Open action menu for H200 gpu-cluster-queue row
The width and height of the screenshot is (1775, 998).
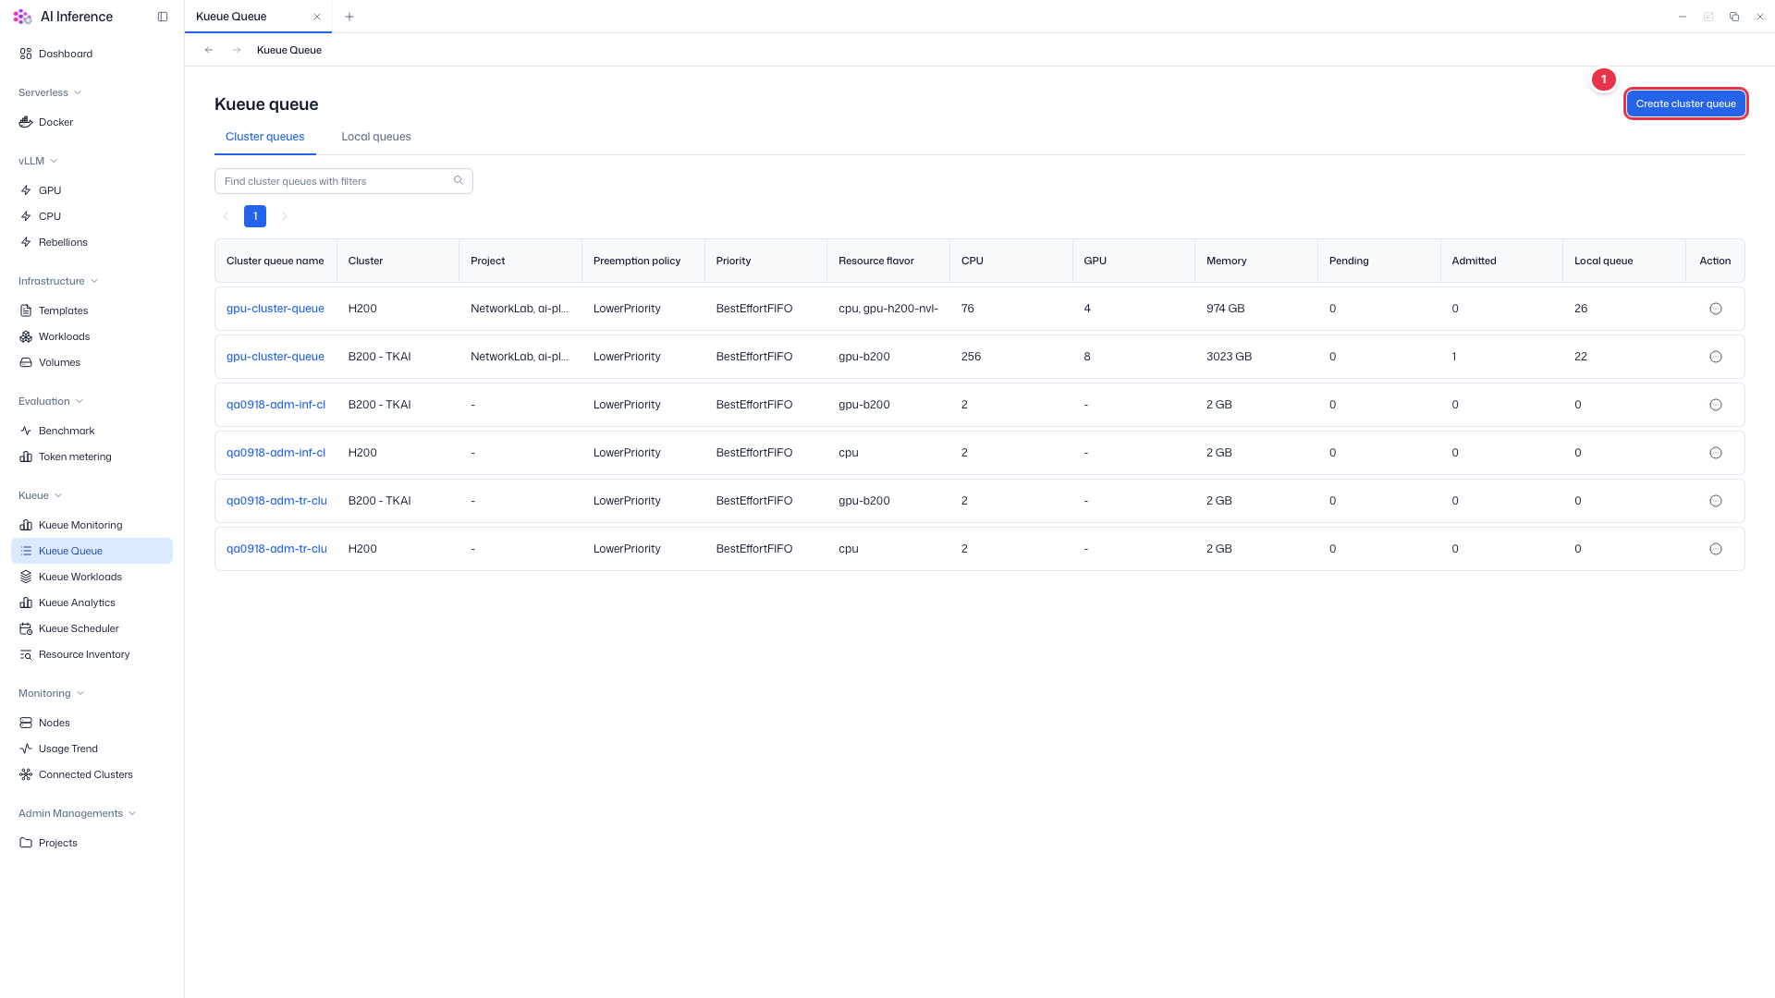point(1716,309)
